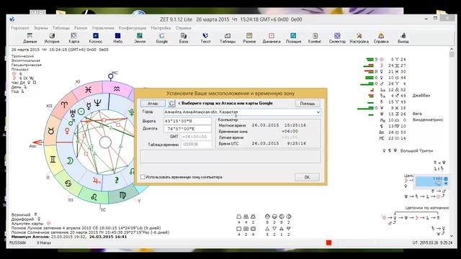The width and height of the screenshot is (461, 259).
Task: Click the RUSSIAN status bar entry
Action: [17, 243]
